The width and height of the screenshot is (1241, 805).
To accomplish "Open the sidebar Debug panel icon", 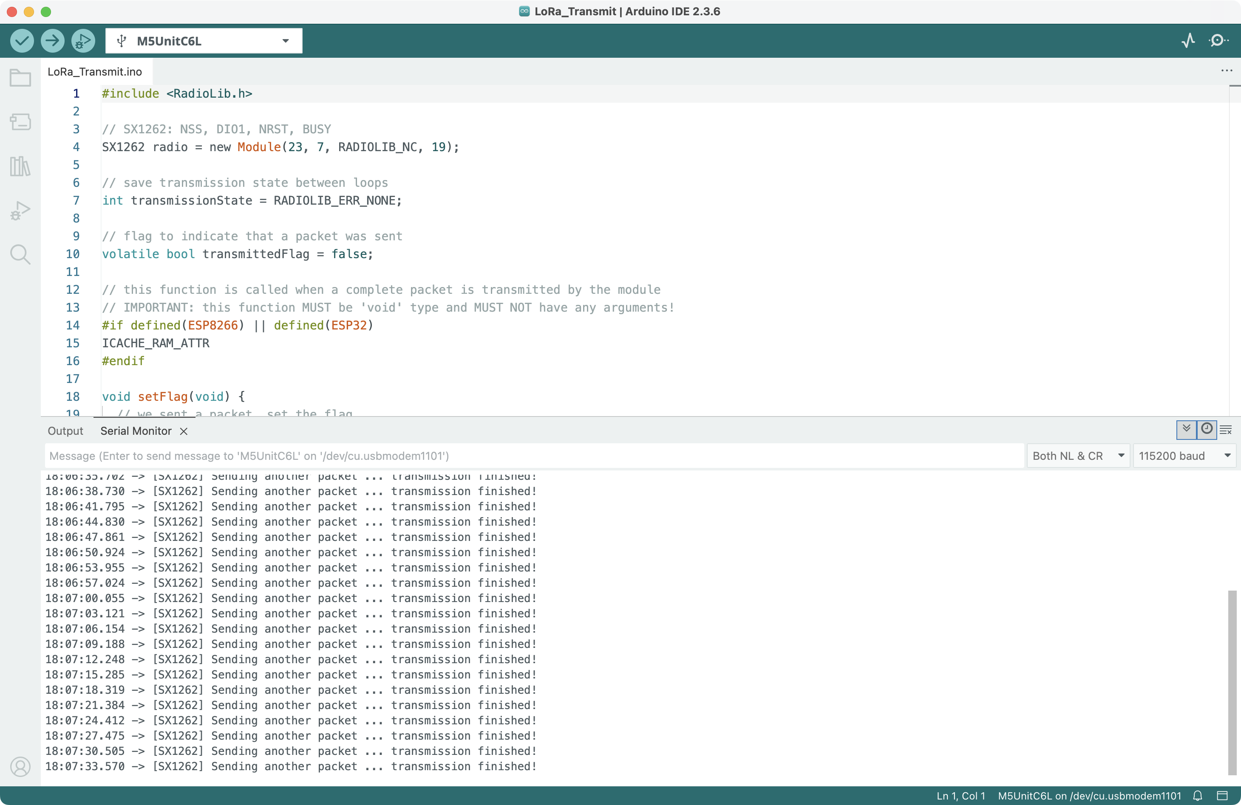I will click(x=20, y=211).
